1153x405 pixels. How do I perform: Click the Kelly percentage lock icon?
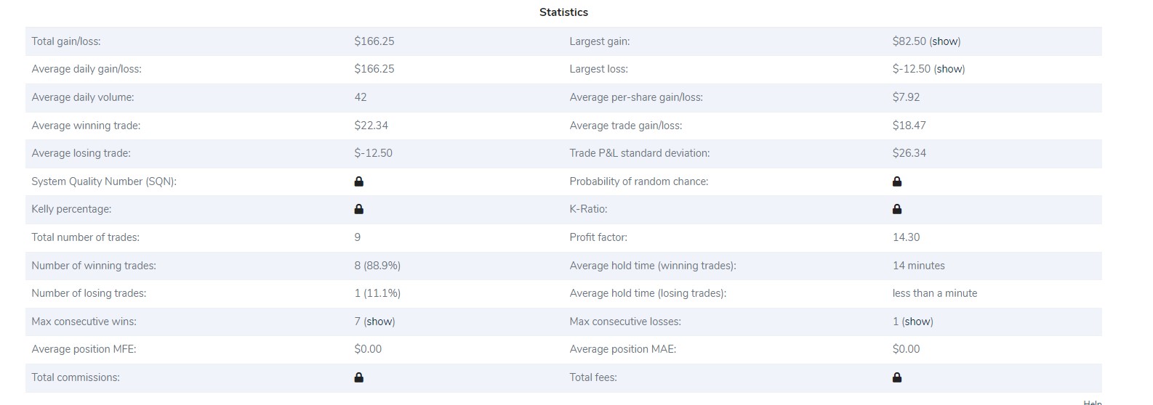[x=358, y=209]
